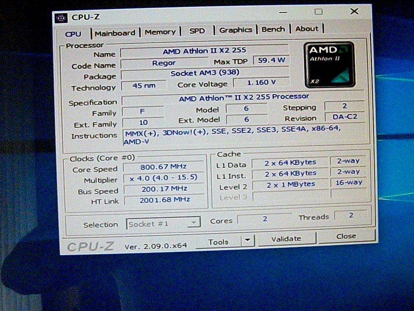Expand the Tools dropdown arrow
Screen dimensions: 414x311
coord(248,240)
